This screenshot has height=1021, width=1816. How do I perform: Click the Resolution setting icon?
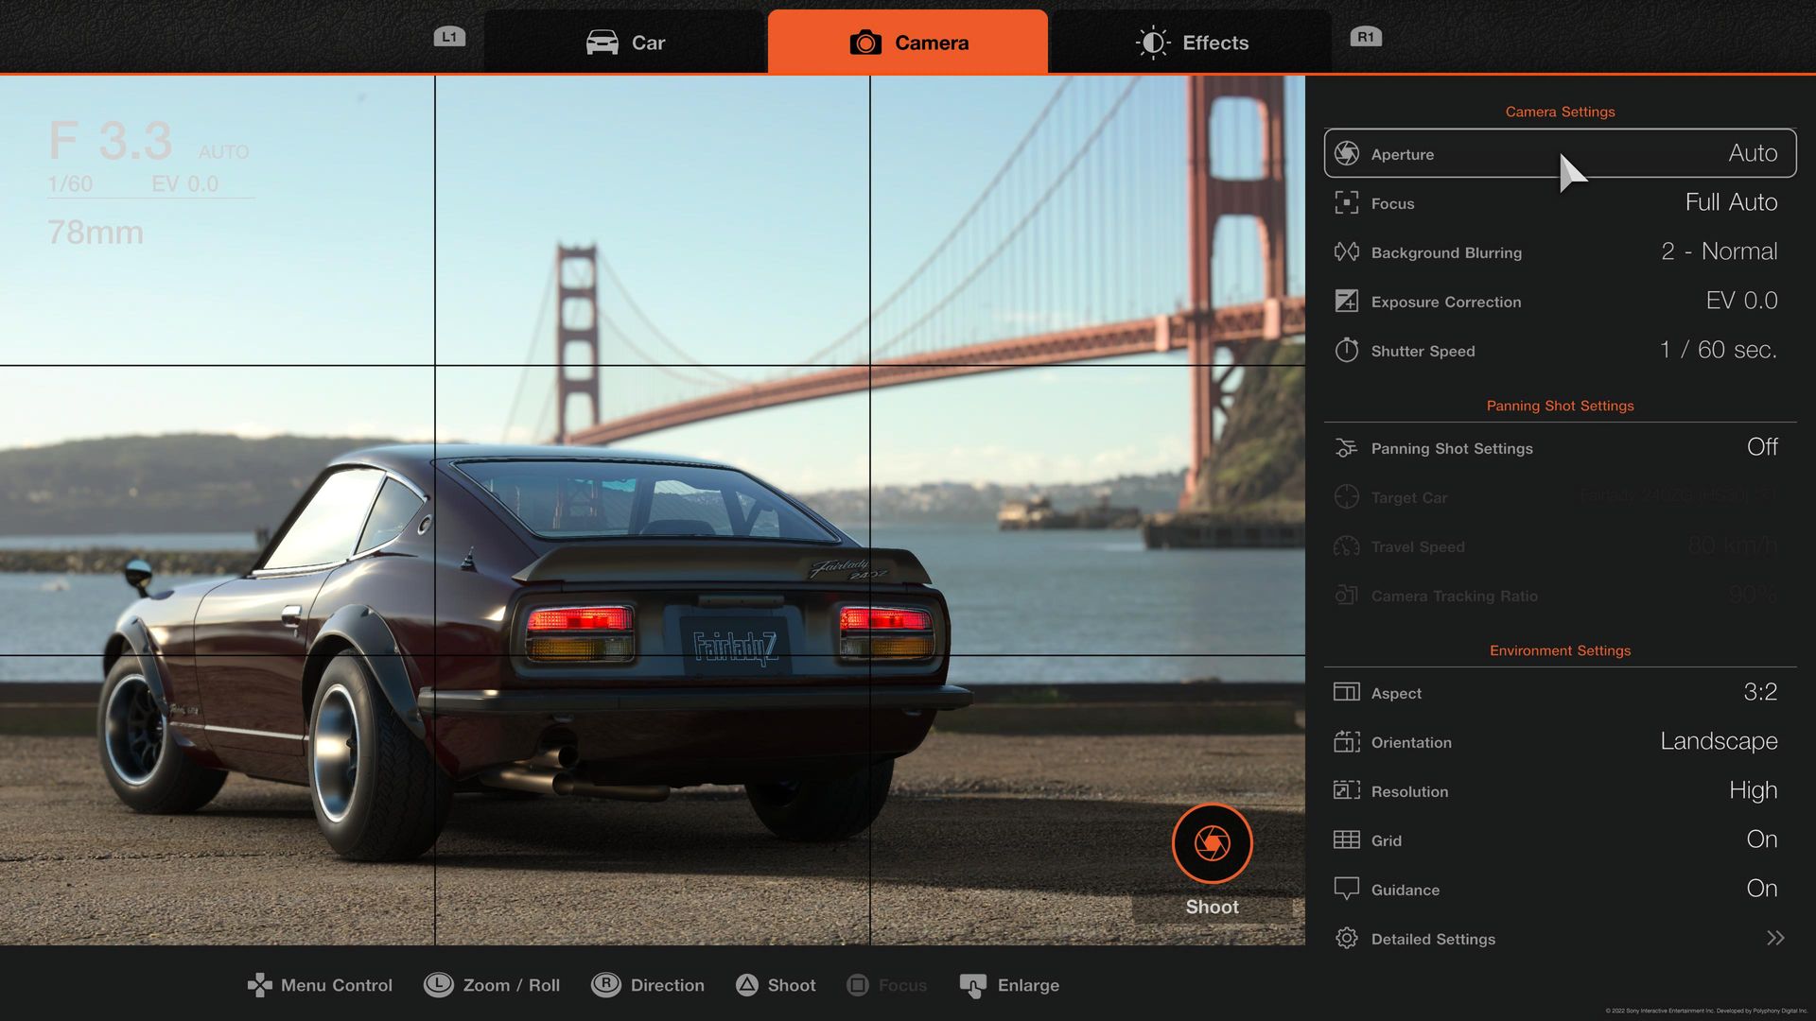click(1347, 791)
